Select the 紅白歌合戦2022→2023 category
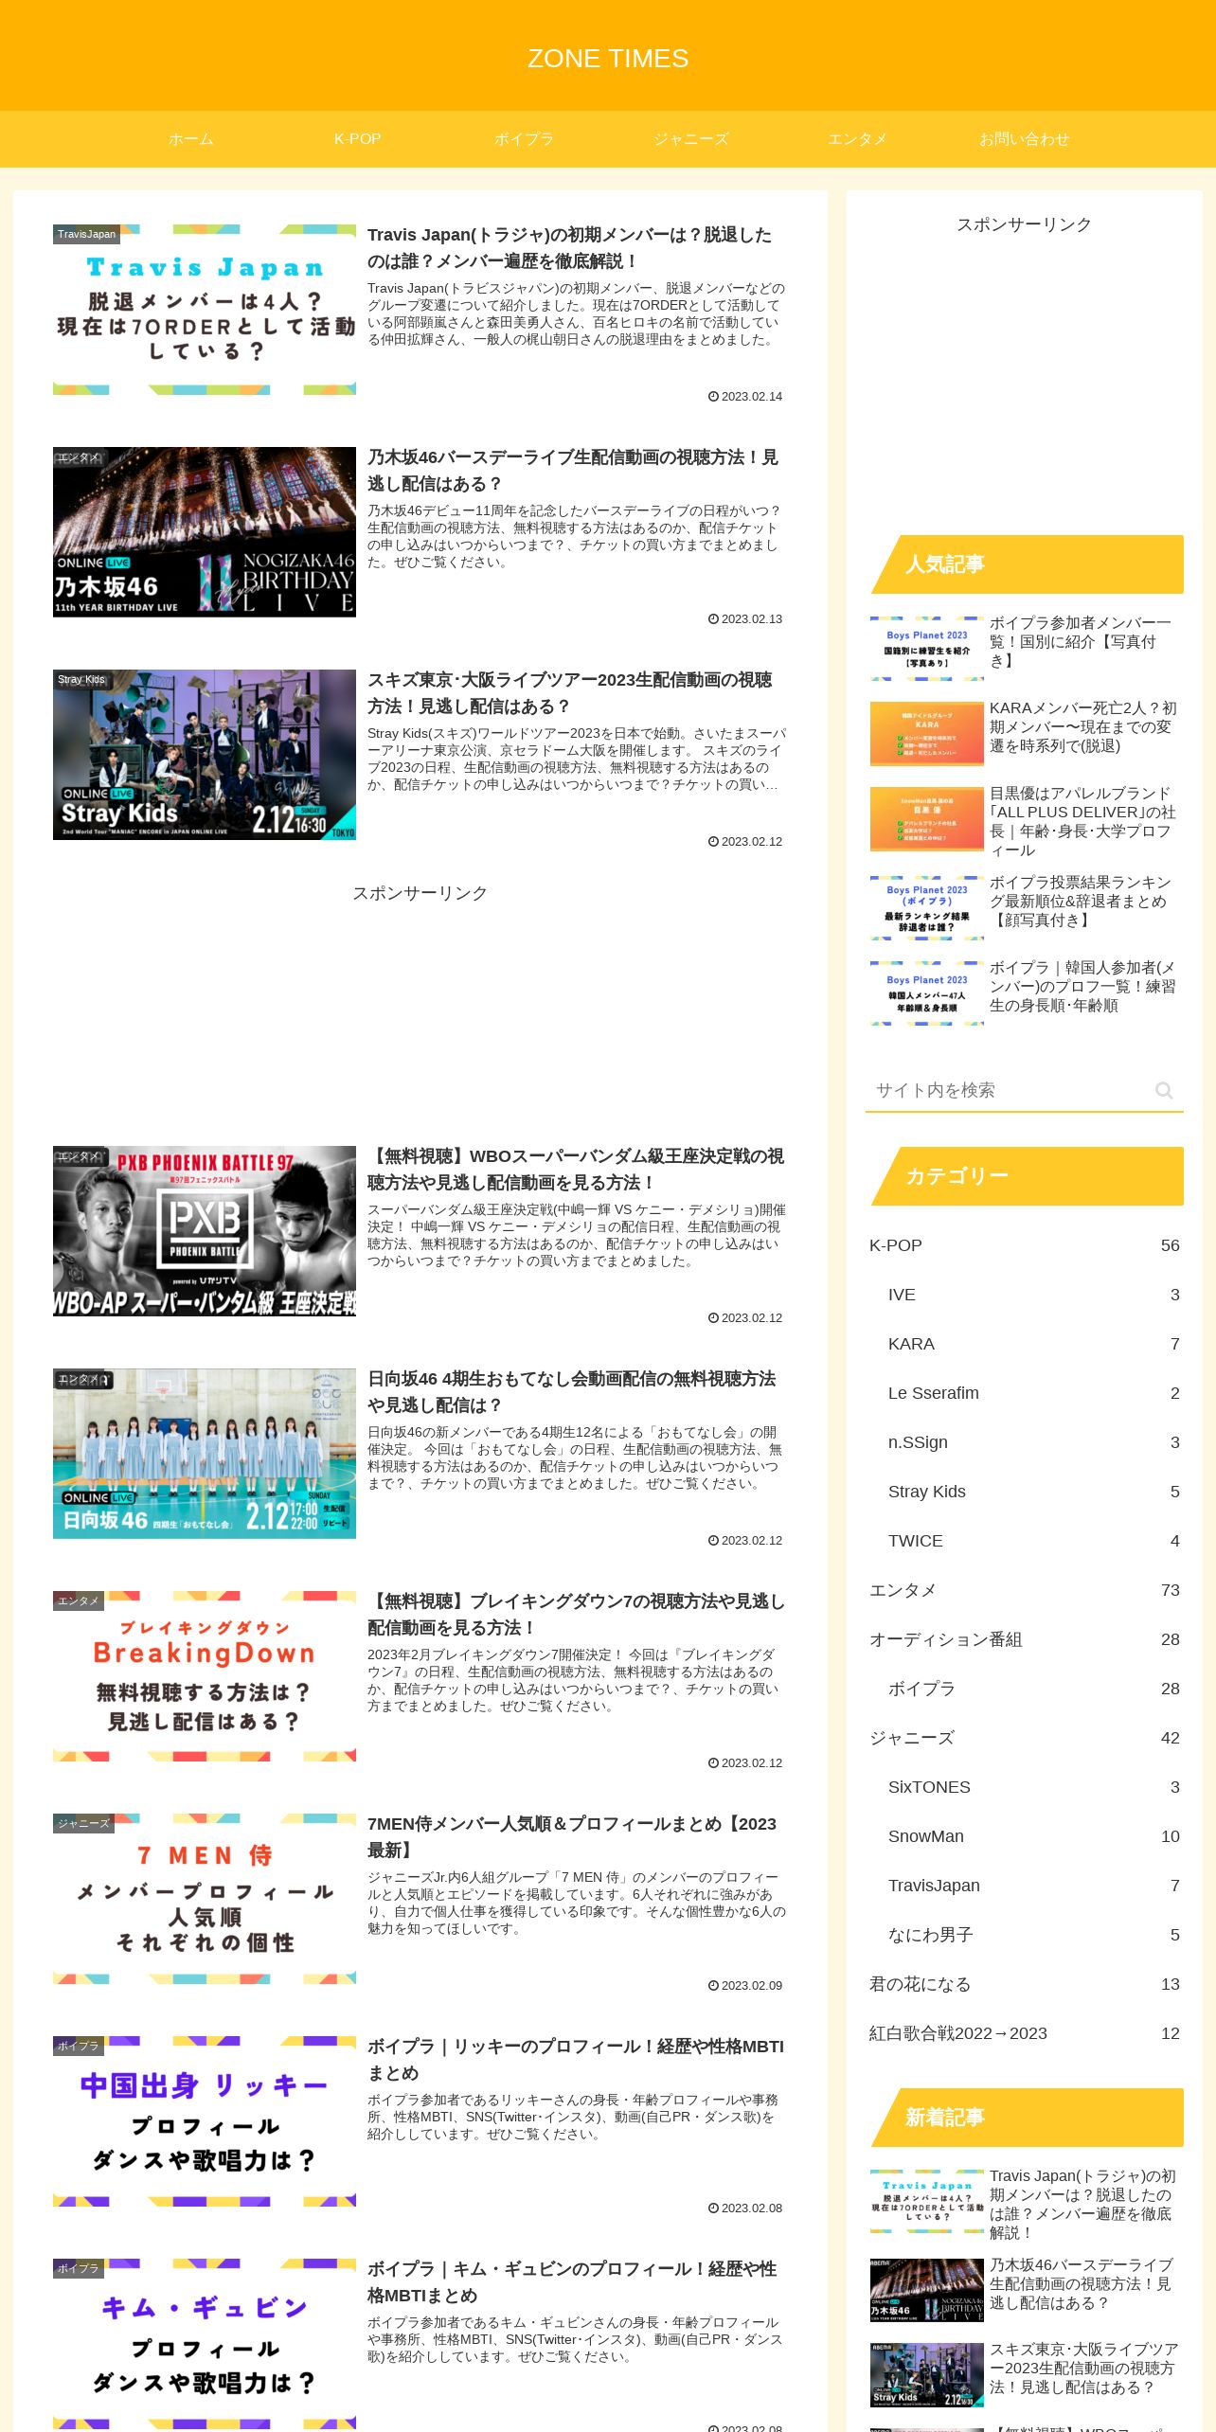This screenshot has width=1216, height=2432. [1025, 2033]
